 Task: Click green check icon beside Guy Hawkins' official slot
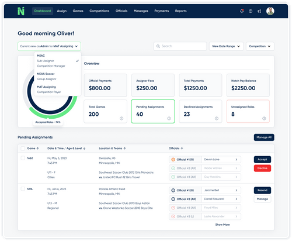point(173,177)
